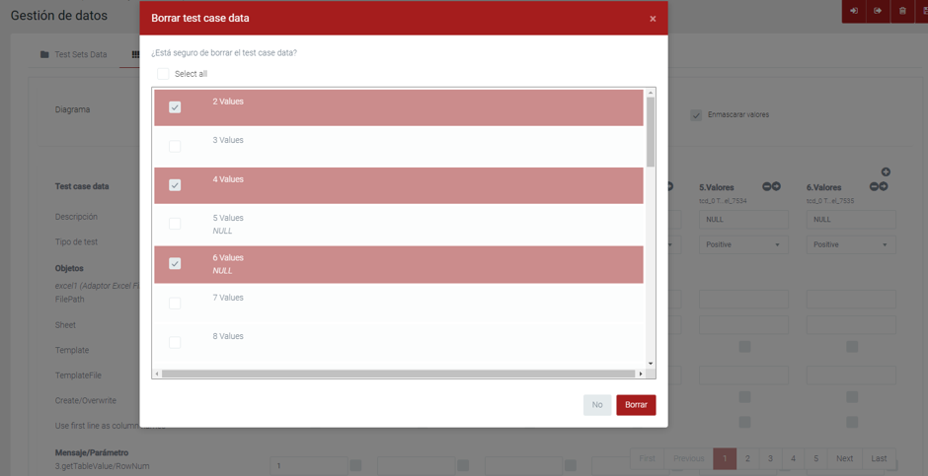
Task: Tick the 3 Values checkbox
Action: (175, 146)
